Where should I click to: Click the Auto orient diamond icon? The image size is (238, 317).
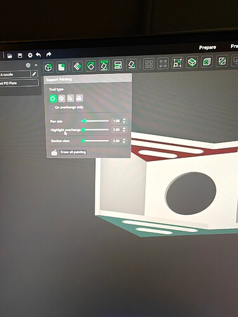[x=77, y=67]
